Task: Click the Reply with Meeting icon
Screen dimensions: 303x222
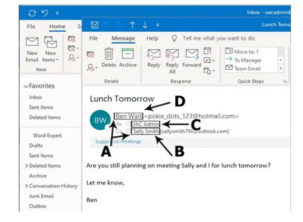Action: (207, 51)
